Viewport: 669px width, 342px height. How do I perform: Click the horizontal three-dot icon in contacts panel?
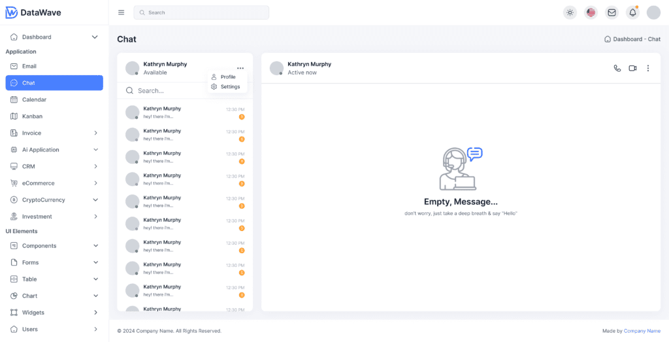click(240, 68)
